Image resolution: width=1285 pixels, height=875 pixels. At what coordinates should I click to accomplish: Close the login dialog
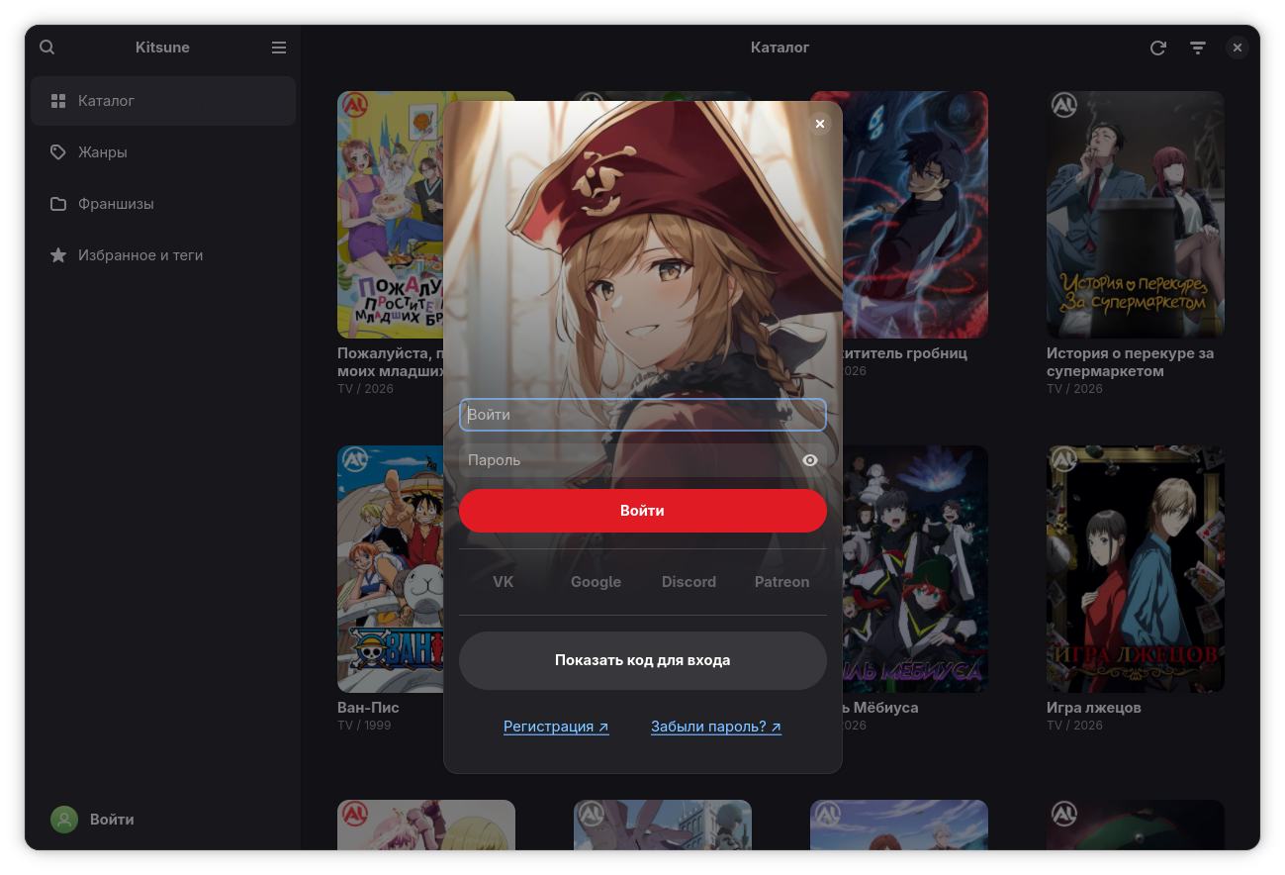pos(819,124)
